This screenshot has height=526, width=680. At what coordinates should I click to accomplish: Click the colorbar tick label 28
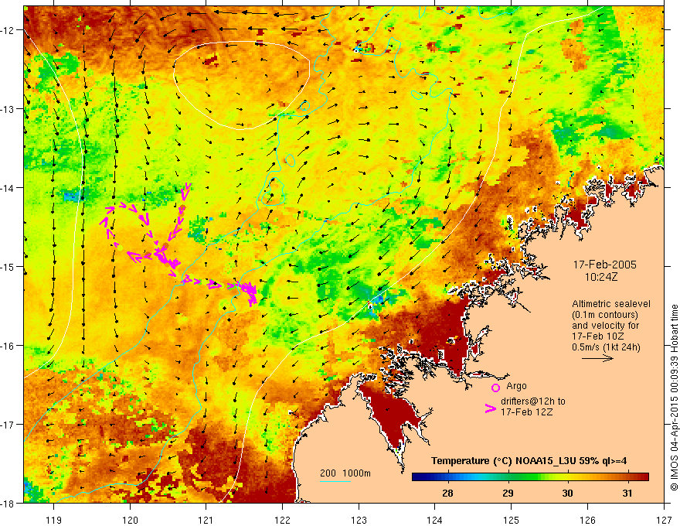pyautogui.click(x=447, y=493)
